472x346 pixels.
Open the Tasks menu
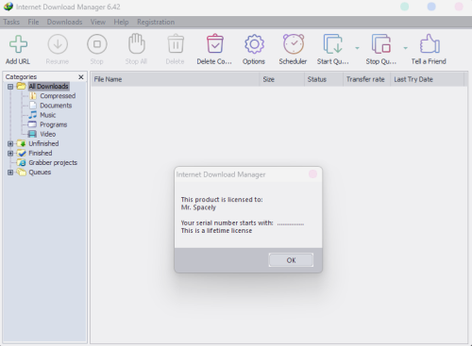click(x=11, y=22)
